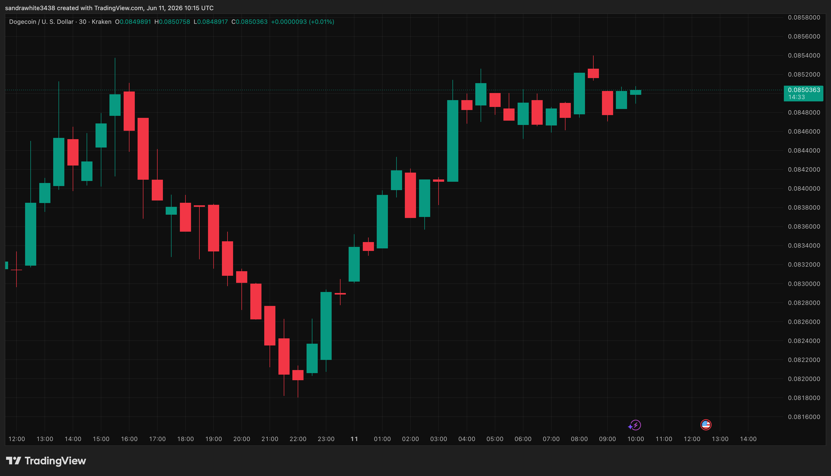Screen dimensions: 831x476
Task: Click the bold 11 date label on time axis
Action: 354,439
